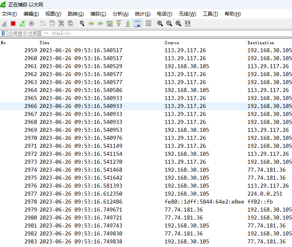Open the 帮助(H) menu
292x247 pixels.
[233, 14]
